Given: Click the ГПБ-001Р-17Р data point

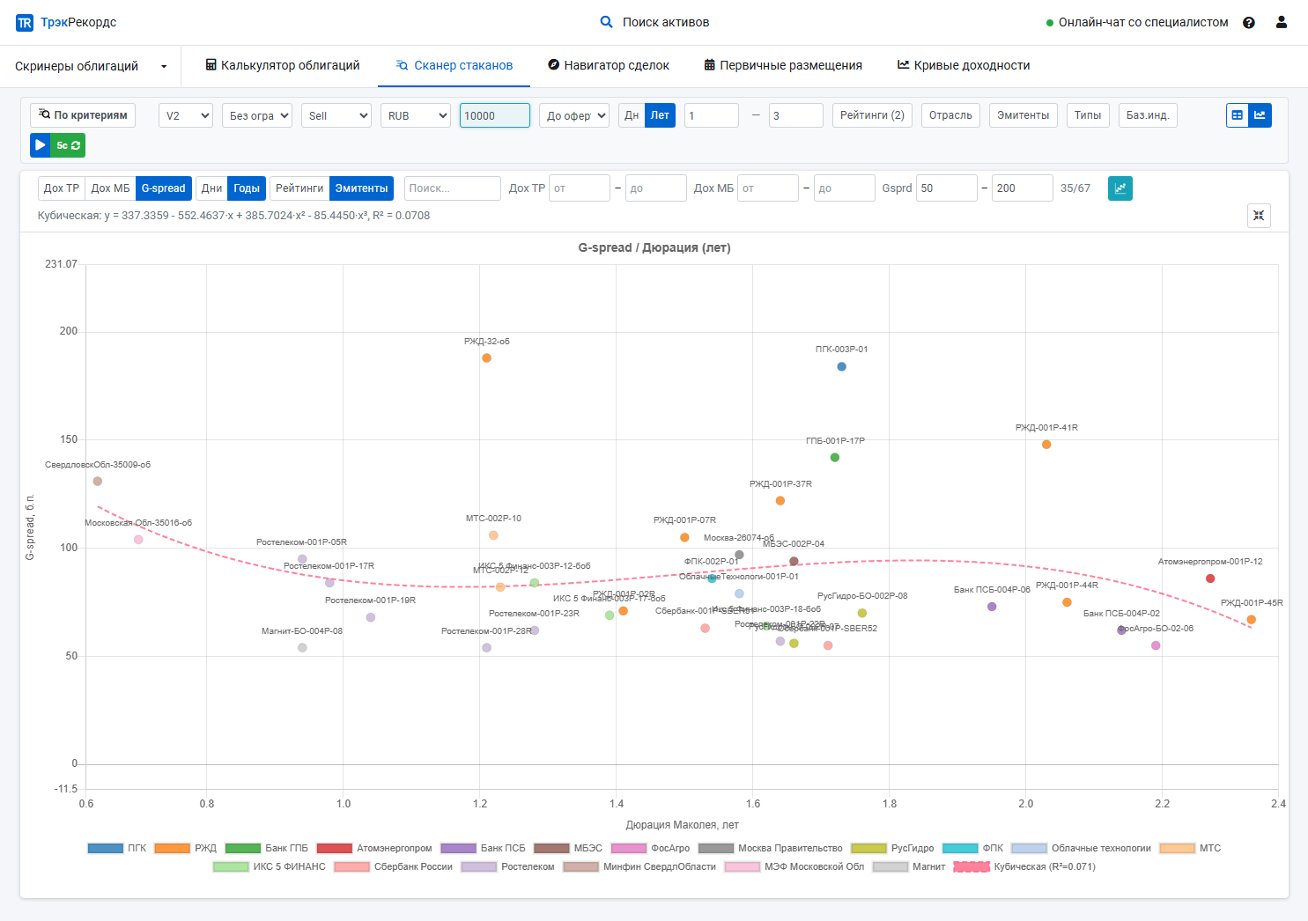Looking at the screenshot, I should pyautogui.click(x=835, y=458).
